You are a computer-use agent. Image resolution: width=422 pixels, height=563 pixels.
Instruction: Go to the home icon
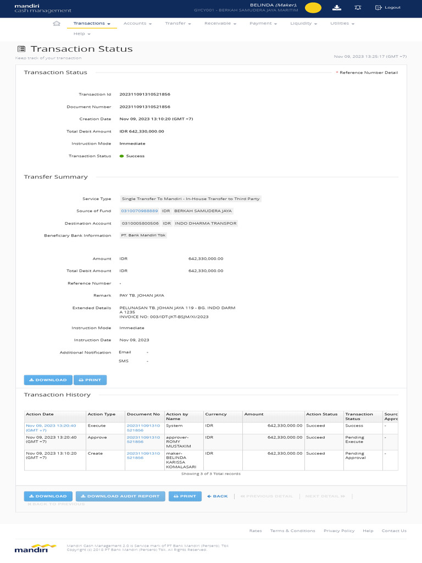tap(57, 23)
